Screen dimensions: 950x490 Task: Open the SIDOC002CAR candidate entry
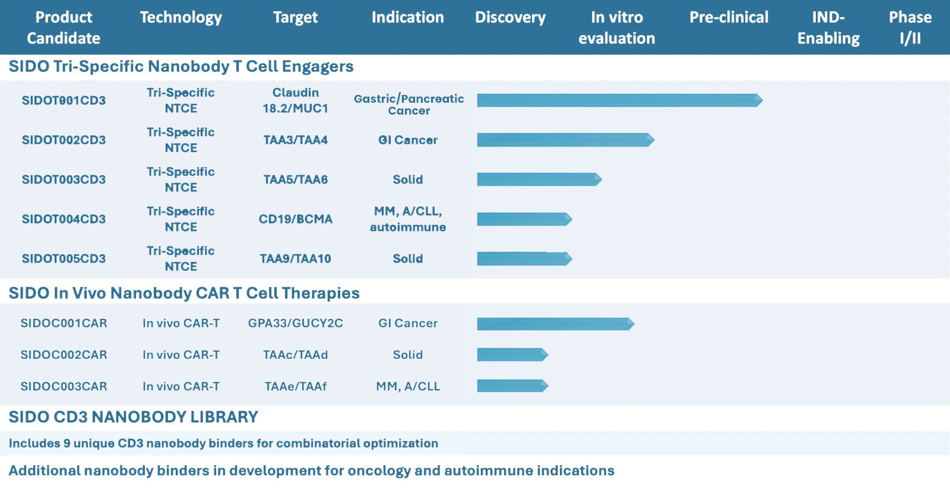pyautogui.click(x=64, y=355)
